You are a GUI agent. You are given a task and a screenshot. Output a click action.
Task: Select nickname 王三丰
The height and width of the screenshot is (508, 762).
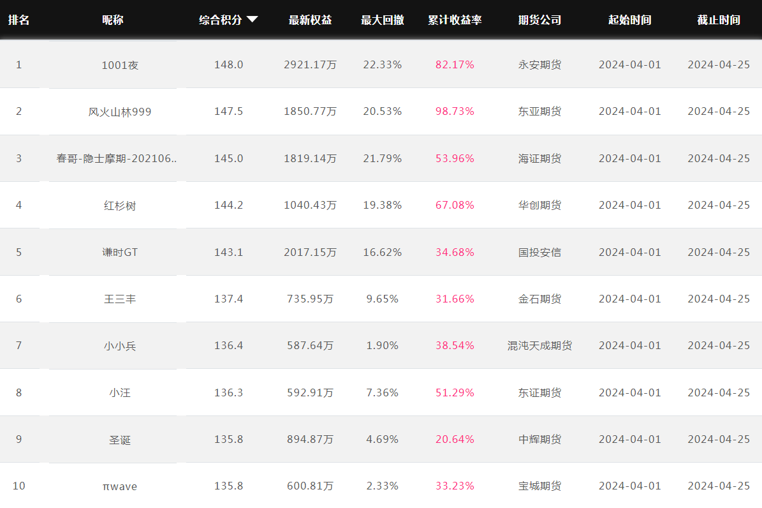click(x=120, y=299)
